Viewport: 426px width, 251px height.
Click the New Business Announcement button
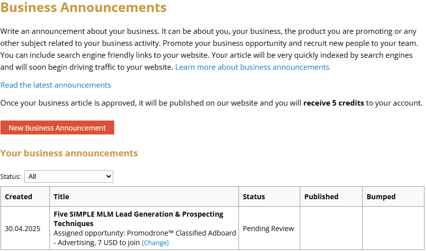pos(57,128)
